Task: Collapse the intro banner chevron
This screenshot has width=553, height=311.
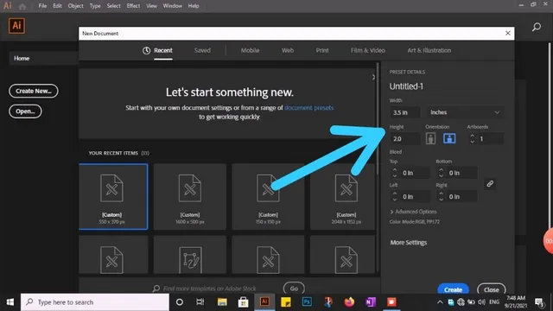Action: 373,77
